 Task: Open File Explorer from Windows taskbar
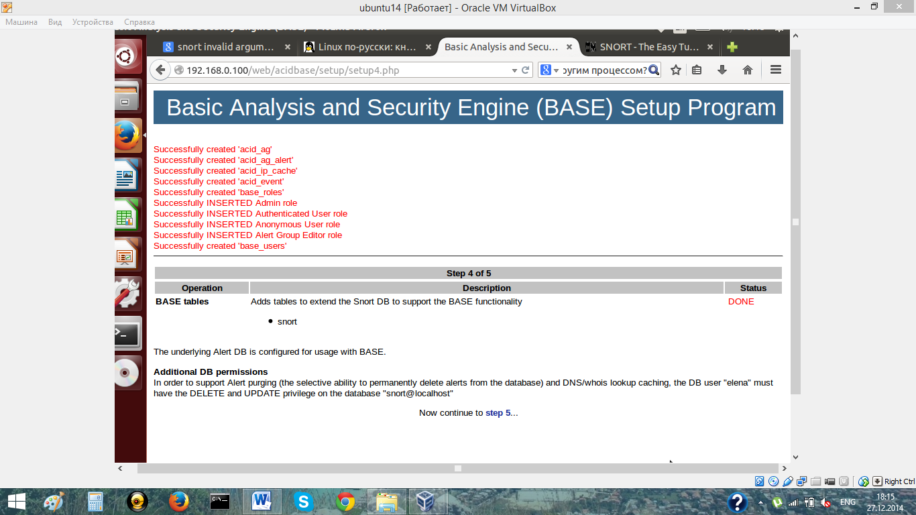click(387, 502)
